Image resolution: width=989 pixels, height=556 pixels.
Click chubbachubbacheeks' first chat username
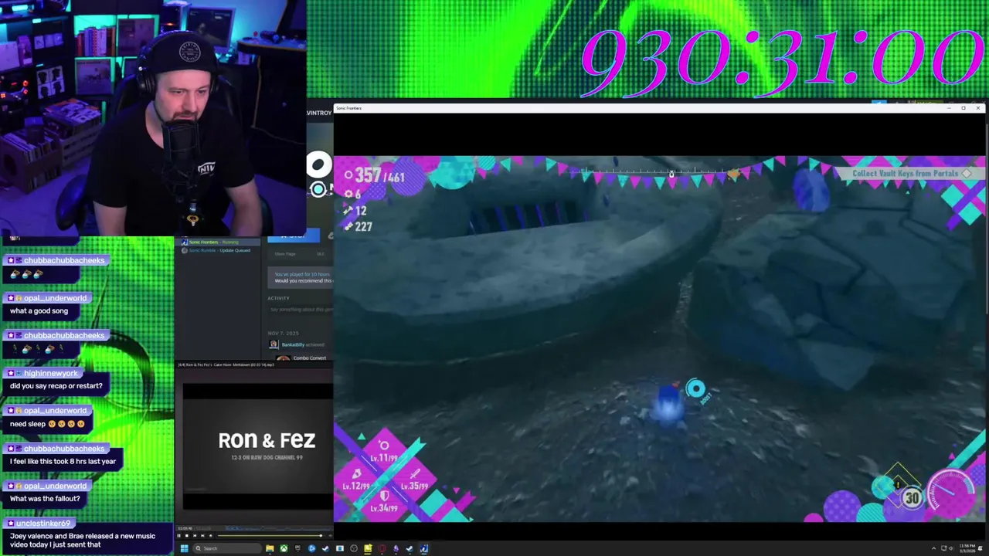[x=63, y=260]
